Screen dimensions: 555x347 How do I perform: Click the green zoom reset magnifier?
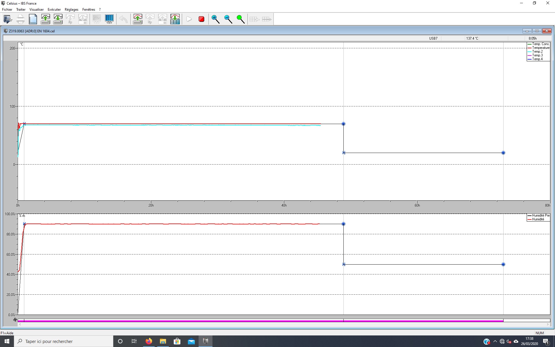240,19
